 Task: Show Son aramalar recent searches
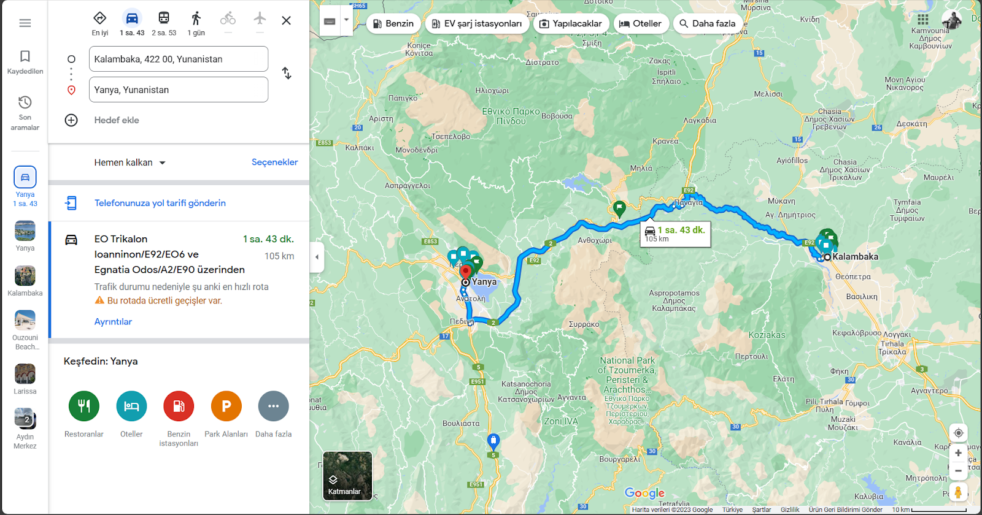[25, 113]
